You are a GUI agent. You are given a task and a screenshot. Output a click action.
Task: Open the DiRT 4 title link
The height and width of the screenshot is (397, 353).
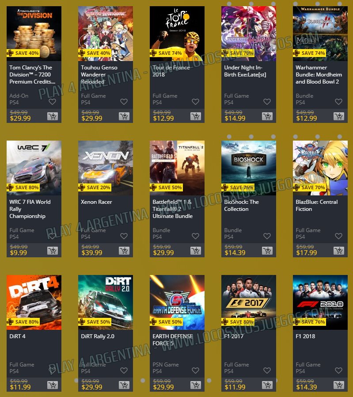[18, 336]
